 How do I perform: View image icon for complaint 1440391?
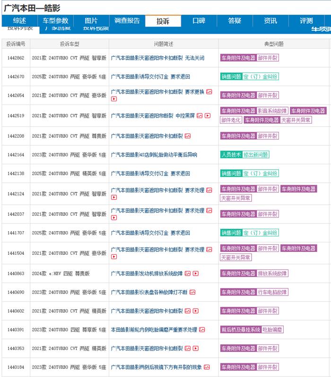(202, 330)
